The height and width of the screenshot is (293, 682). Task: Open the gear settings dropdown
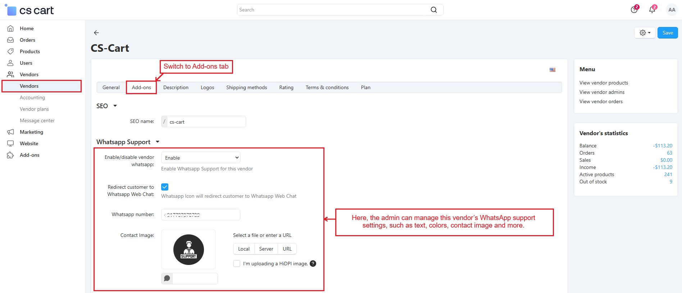click(645, 33)
